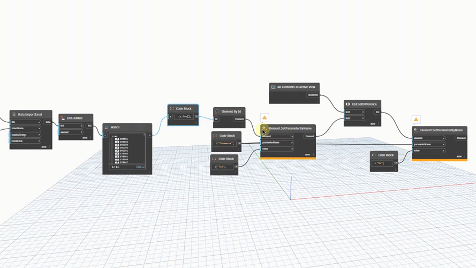
Task: Open the warning above SetParameterByName fed by List.SetDifference
Action: [416, 120]
